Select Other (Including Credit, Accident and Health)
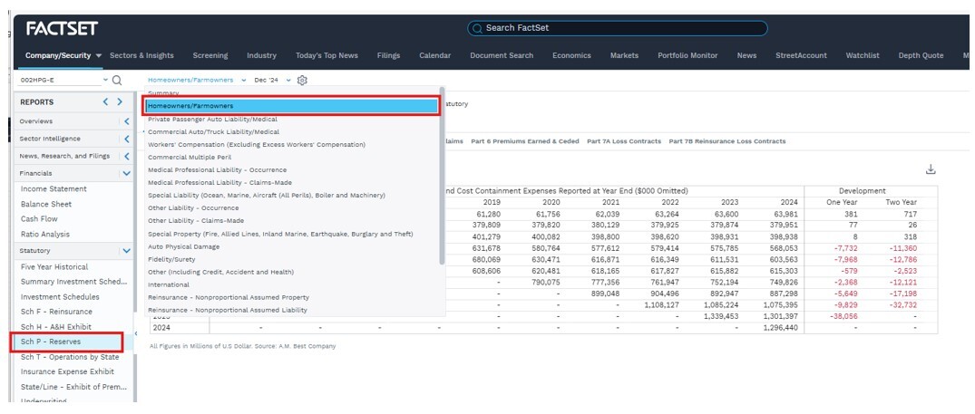Viewport: 975px width, 414px height. pos(220,272)
